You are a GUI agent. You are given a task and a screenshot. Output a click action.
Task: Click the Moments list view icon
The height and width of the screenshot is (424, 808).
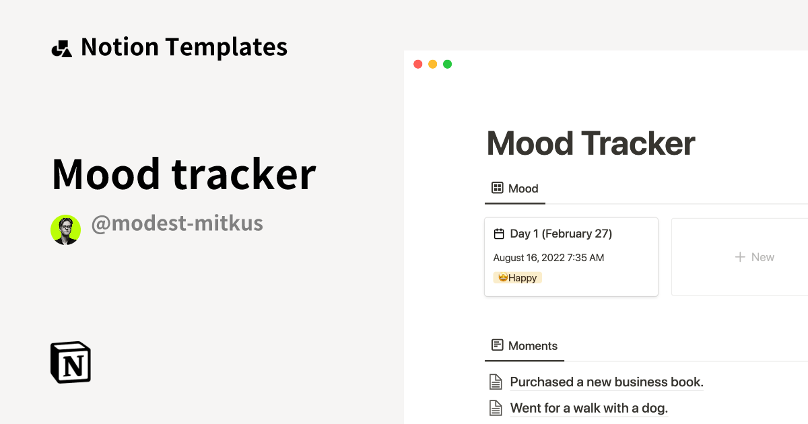(497, 345)
